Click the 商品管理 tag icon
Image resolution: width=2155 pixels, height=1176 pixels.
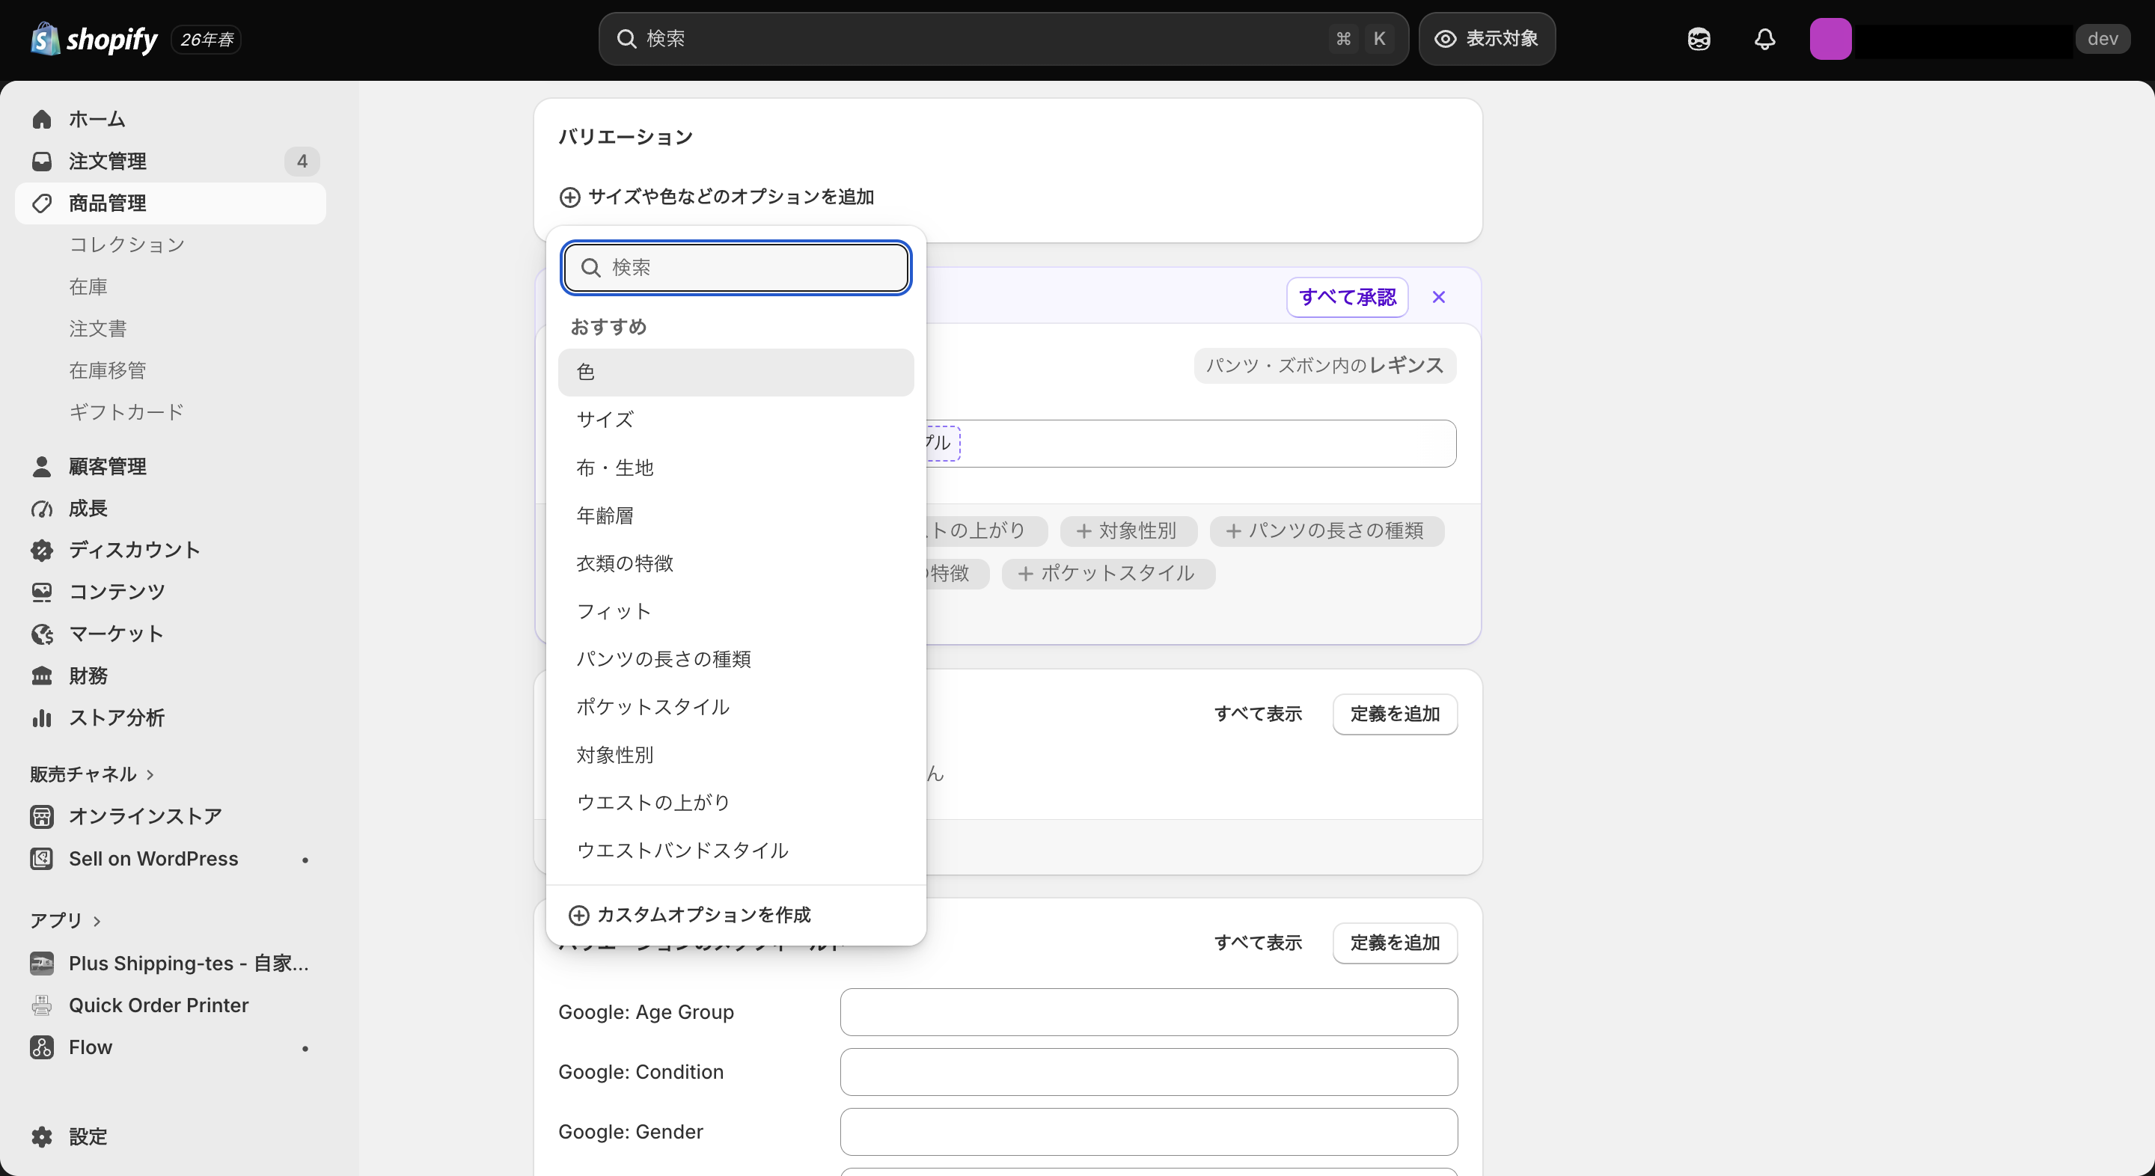(x=42, y=203)
